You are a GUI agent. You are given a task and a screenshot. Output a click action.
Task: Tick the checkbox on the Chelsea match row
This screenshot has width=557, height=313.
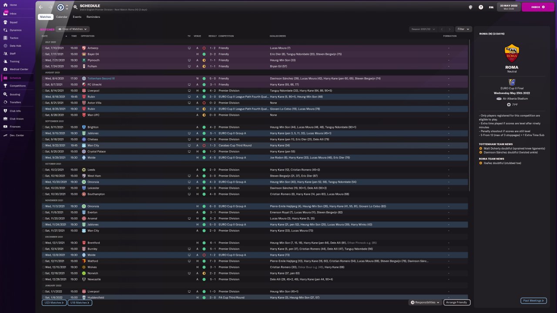pyautogui.click(x=43, y=139)
